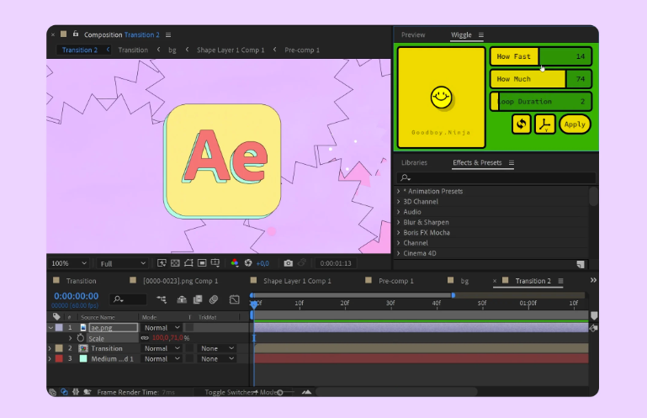Image resolution: width=647 pixels, height=418 pixels.
Task: Open the Transition layer blending mode dropdown
Action: [161, 348]
